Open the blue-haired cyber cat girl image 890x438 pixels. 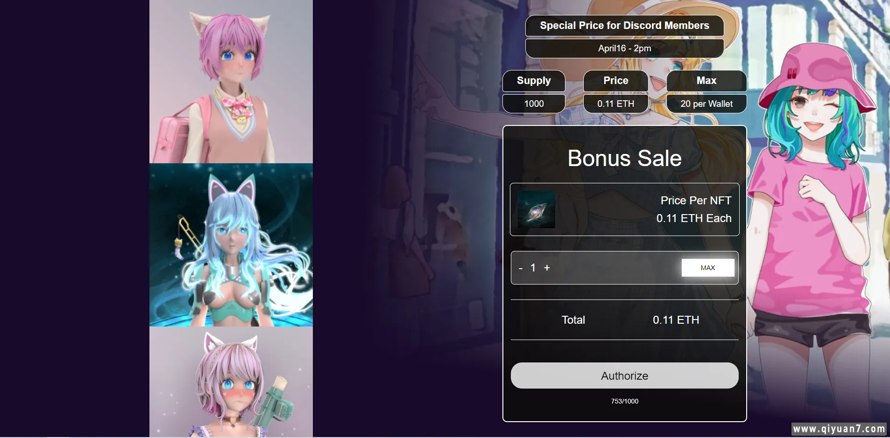point(231,245)
